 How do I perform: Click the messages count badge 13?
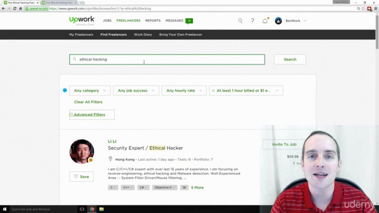[189, 21]
